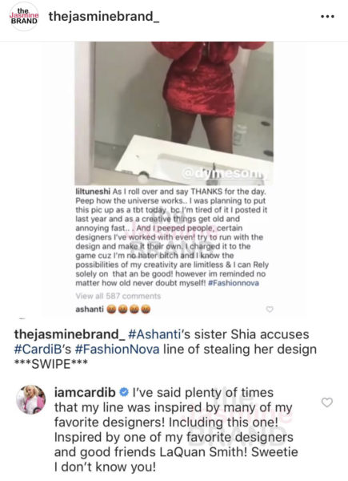Viewport: 348px width, 481px height.
Task: Tap the verified badge beside iamcardib
Action: pyautogui.click(x=124, y=392)
